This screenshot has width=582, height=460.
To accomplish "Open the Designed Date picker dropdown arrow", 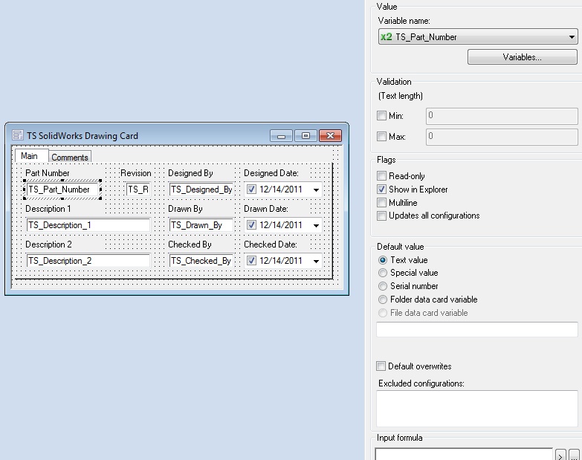I will pos(316,189).
